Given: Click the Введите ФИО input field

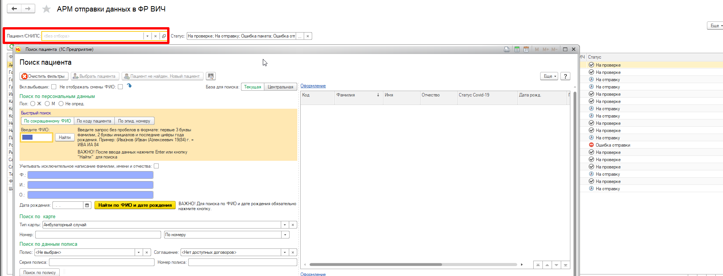Looking at the screenshot, I should [37, 137].
